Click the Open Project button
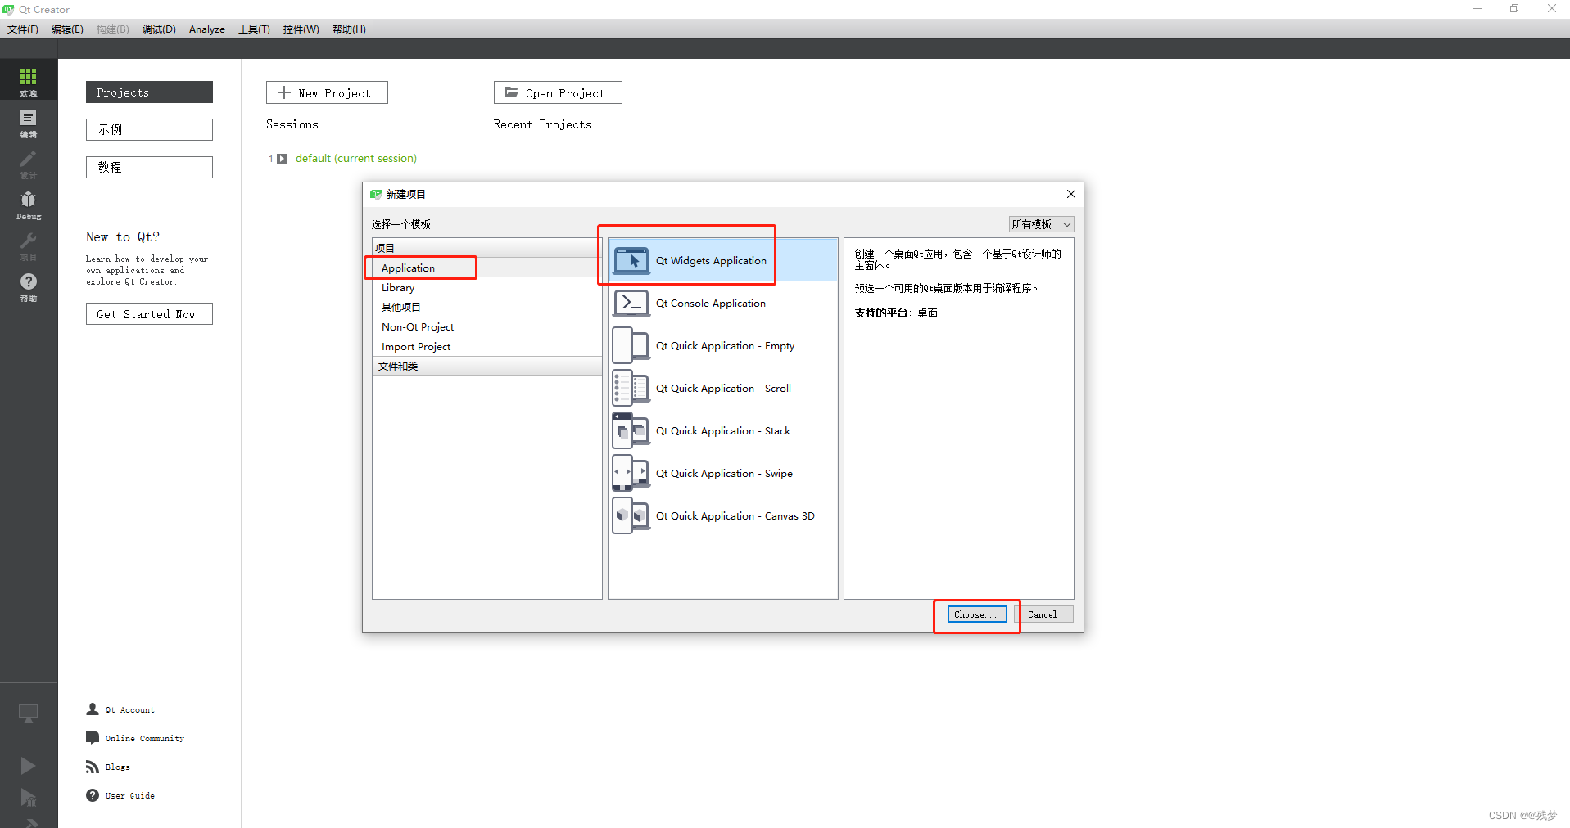The height and width of the screenshot is (828, 1570). click(x=558, y=92)
